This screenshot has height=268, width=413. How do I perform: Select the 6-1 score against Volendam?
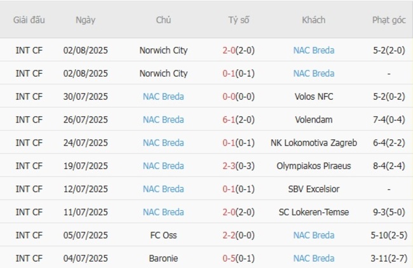[x=238, y=119]
